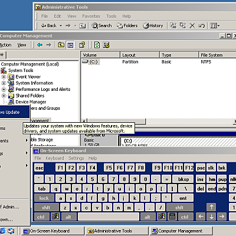The height and width of the screenshot is (236, 236).
Task: Click the Up folder icon in Administrative Tools
Action: pyautogui.click(x=82, y=25)
